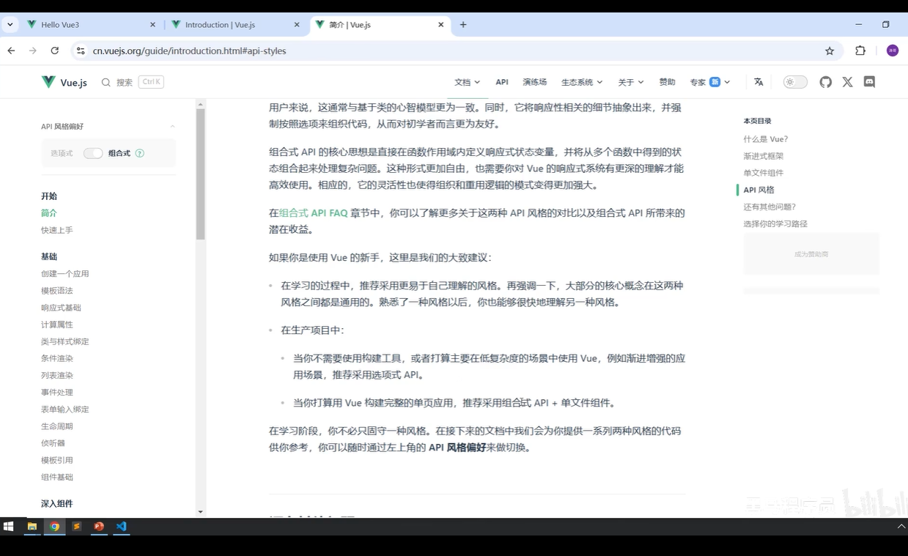Open a new browser tab with plus
The width and height of the screenshot is (908, 556).
(463, 24)
